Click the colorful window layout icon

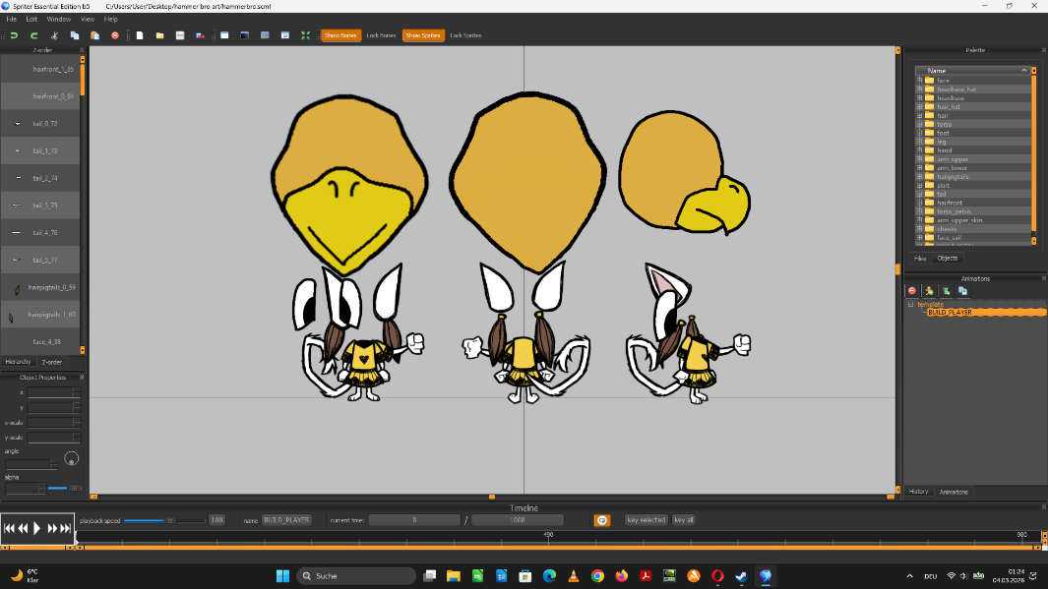(285, 35)
